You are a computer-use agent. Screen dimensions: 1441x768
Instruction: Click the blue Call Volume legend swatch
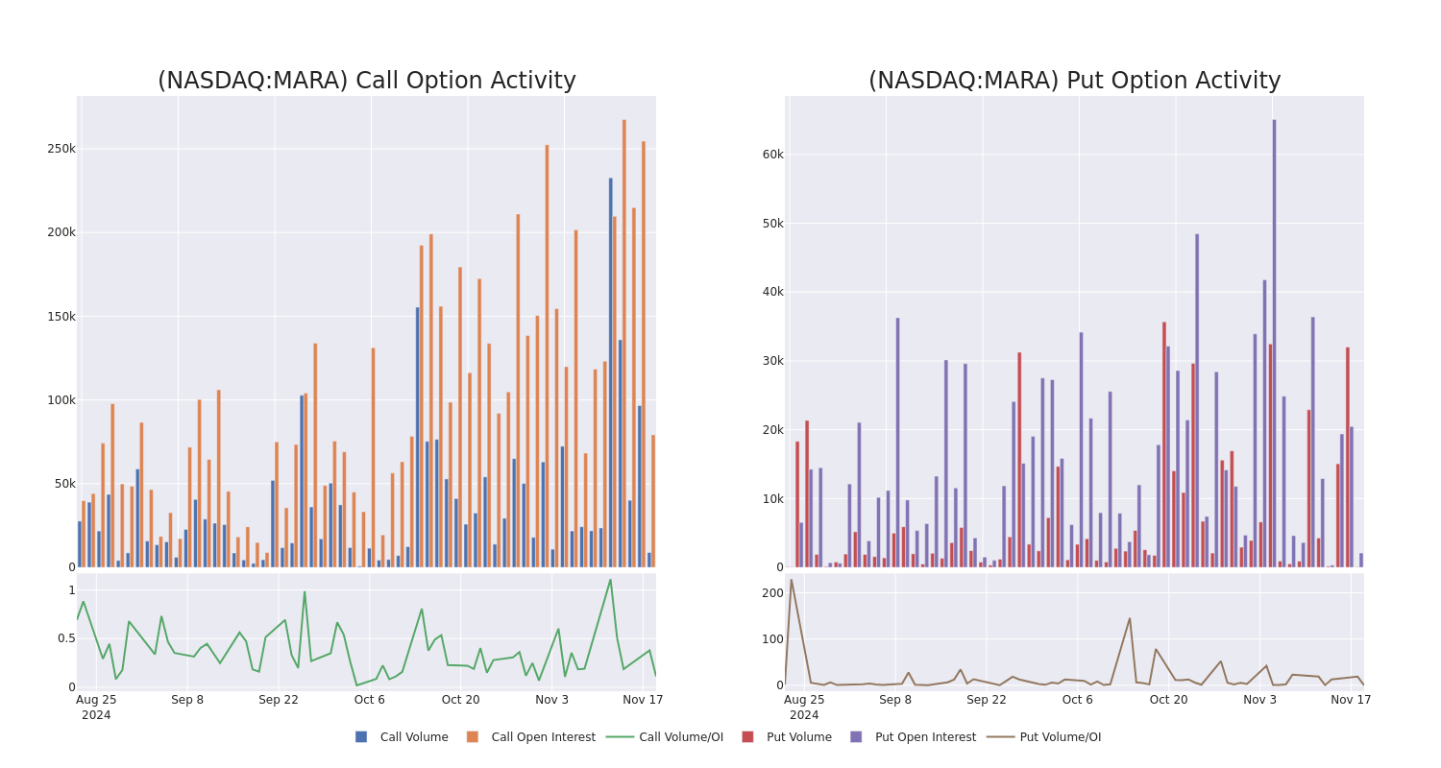(361, 737)
